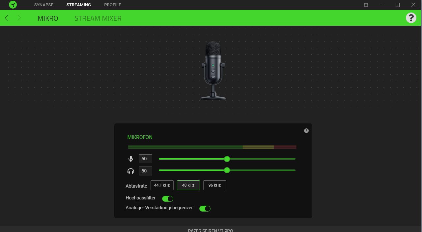Open the PROFILE tab
Image resolution: width=422 pixels, height=232 pixels.
(x=113, y=5)
